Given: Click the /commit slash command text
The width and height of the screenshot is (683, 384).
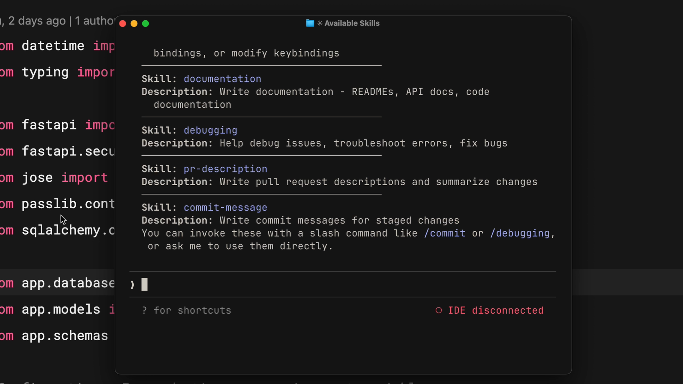Looking at the screenshot, I should tap(445, 233).
